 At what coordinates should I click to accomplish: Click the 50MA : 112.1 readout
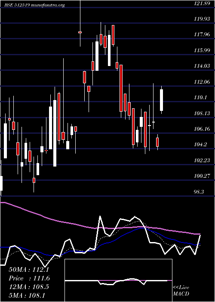tap(28, 270)
